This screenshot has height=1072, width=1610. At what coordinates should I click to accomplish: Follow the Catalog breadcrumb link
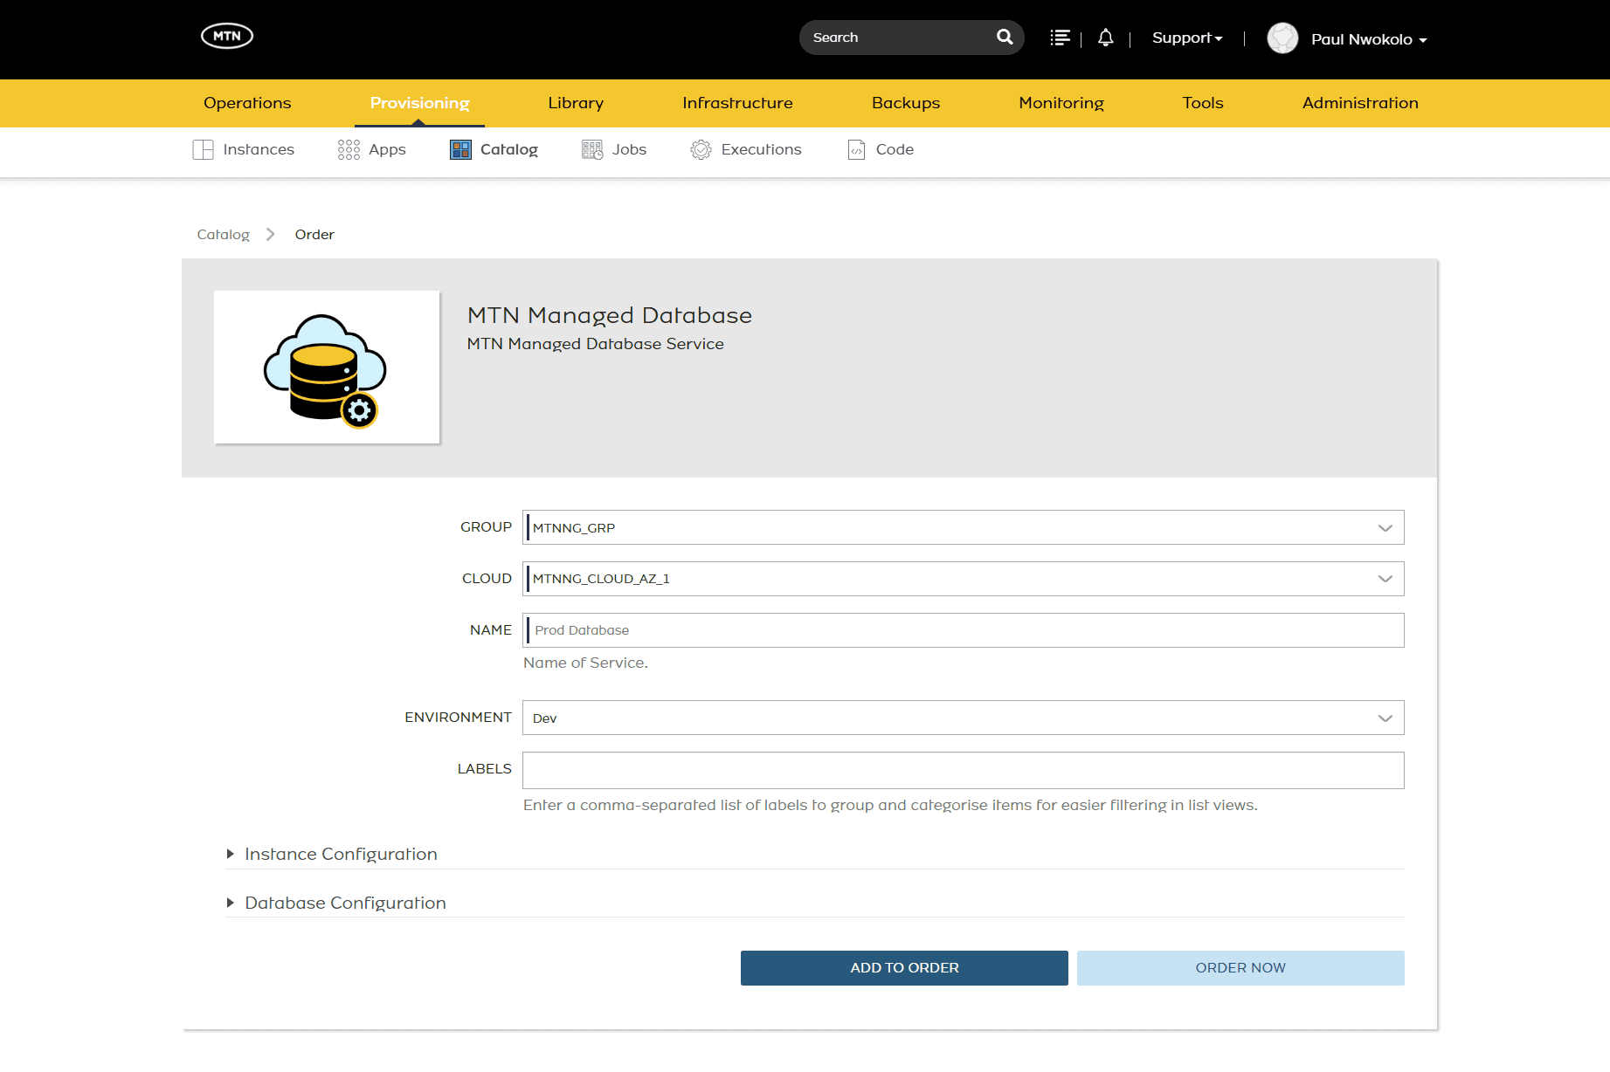pyautogui.click(x=223, y=234)
